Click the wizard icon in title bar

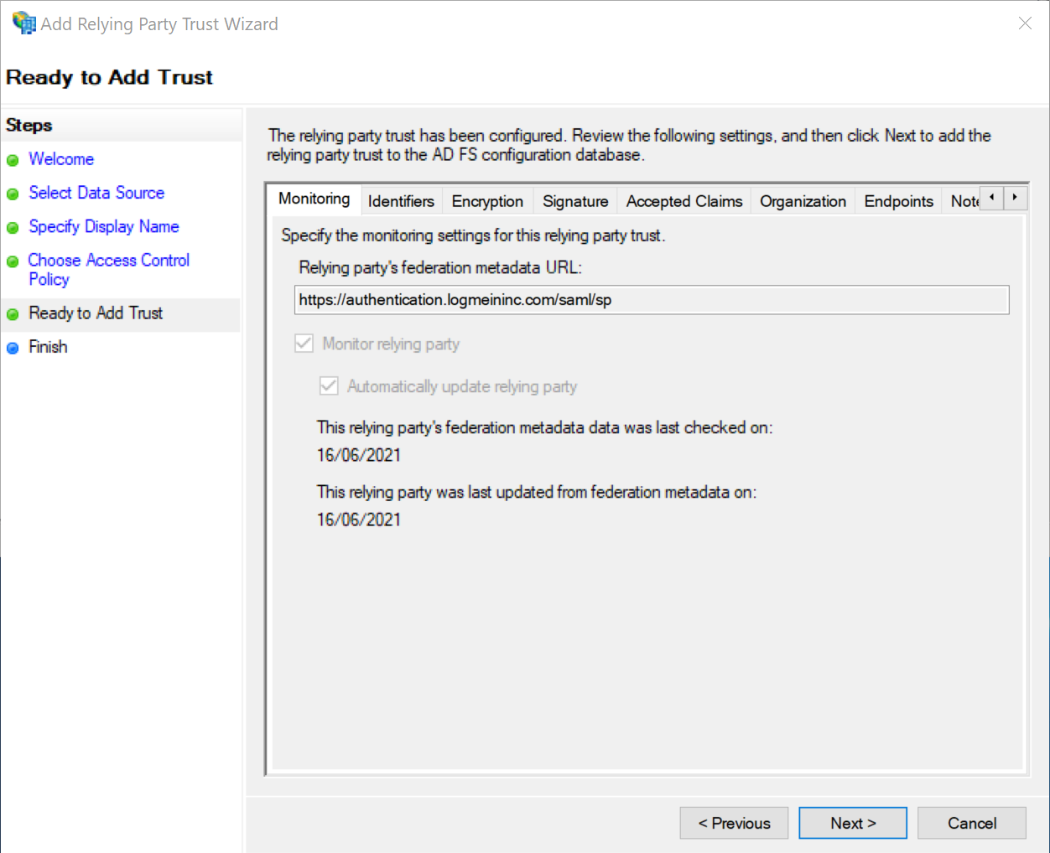coord(23,23)
